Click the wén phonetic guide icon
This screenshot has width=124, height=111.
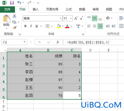point(78,26)
